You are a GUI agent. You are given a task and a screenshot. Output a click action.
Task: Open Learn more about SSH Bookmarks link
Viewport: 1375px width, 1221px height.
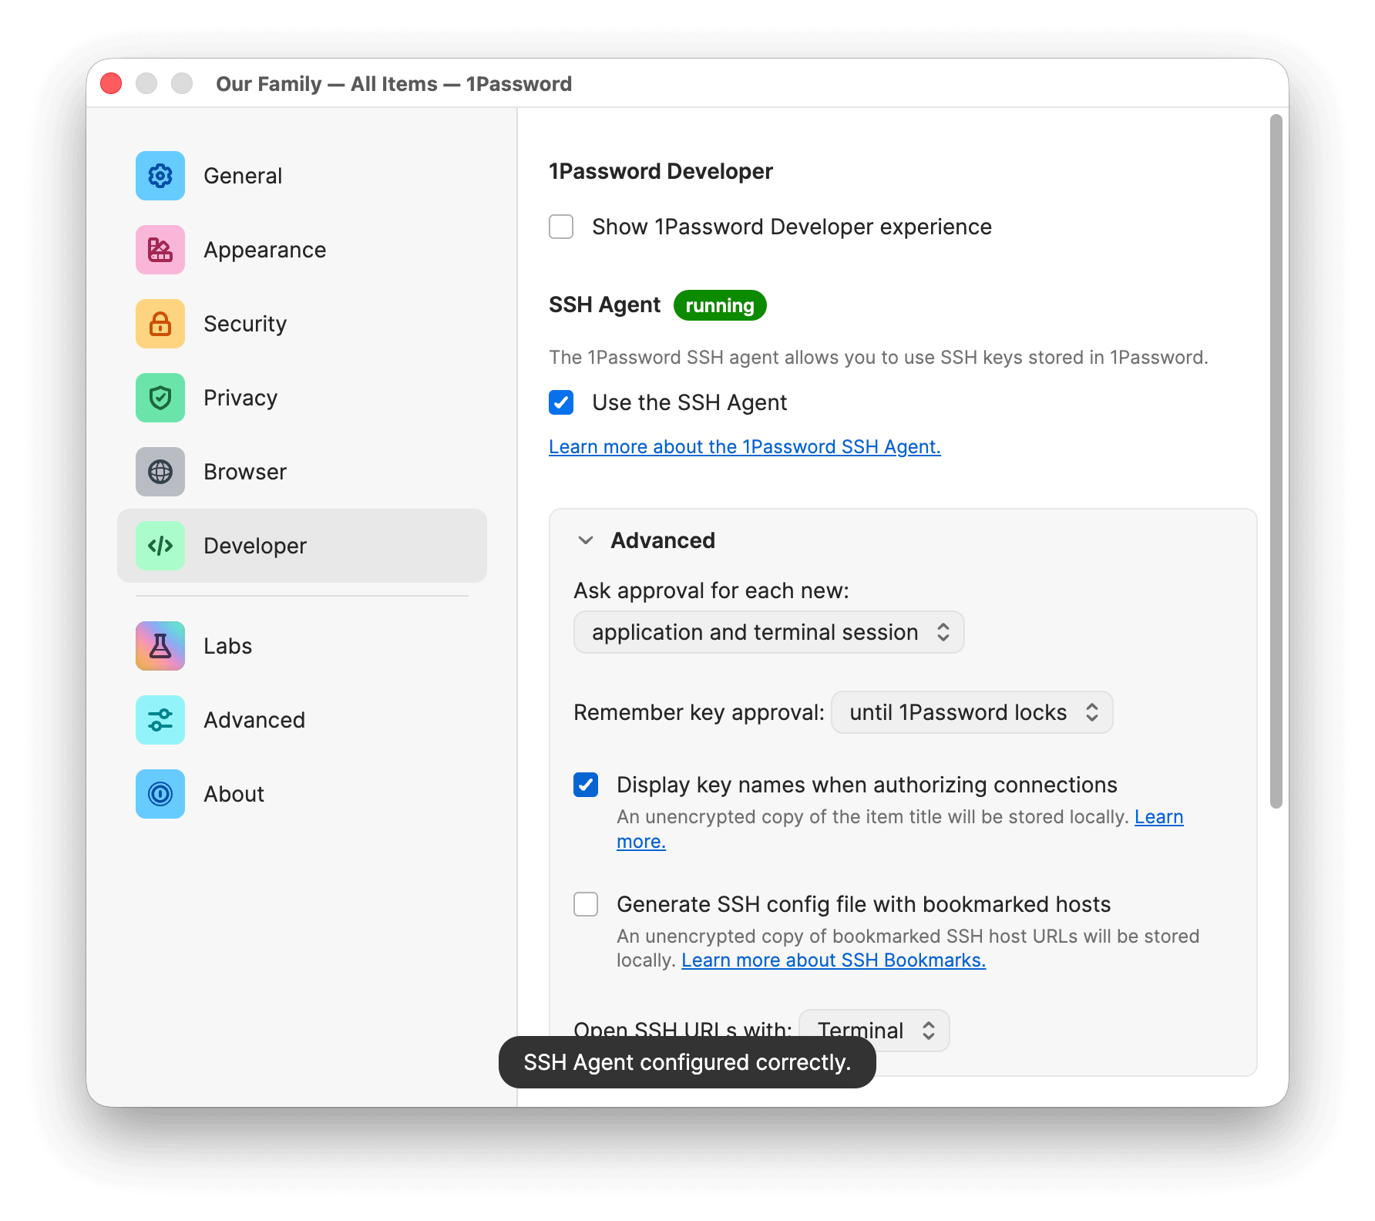(x=833, y=960)
